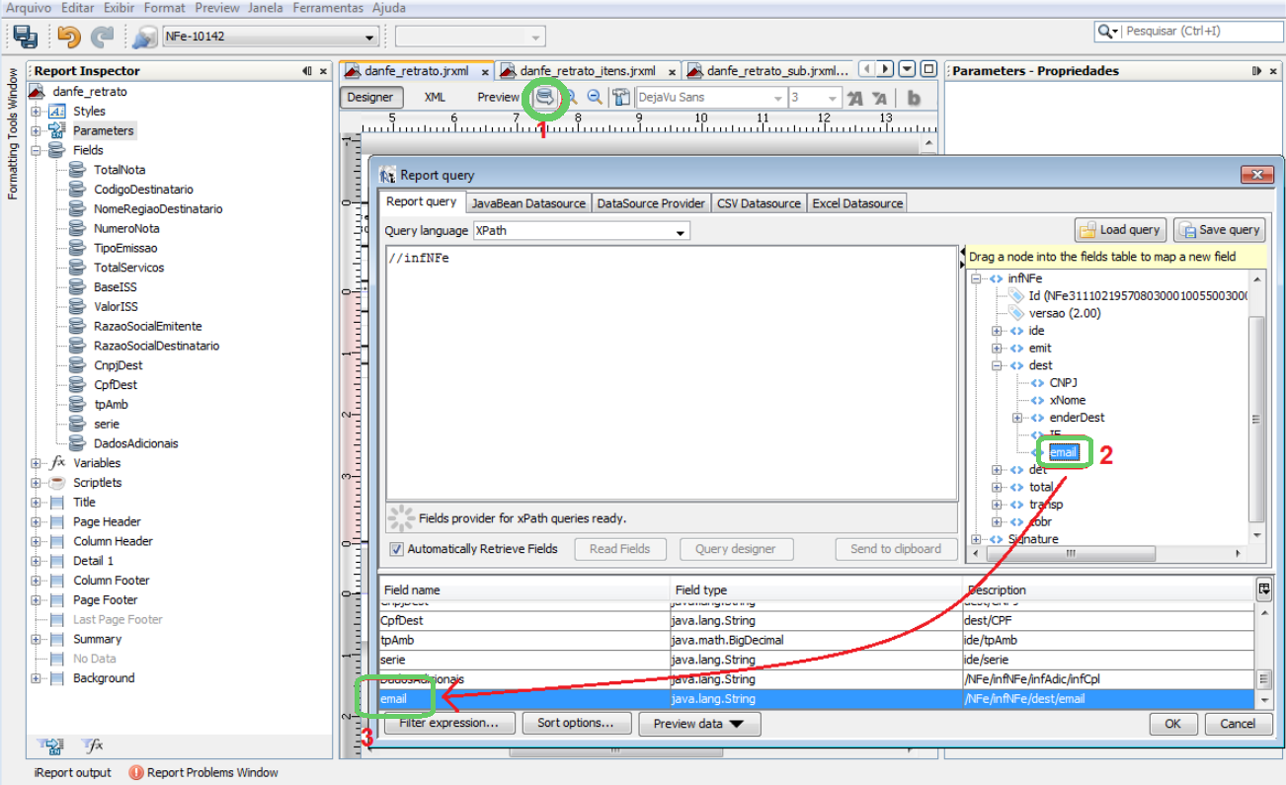Click the decrease font size icon
Viewport: 1286px width, 785px height.
(x=879, y=98)
